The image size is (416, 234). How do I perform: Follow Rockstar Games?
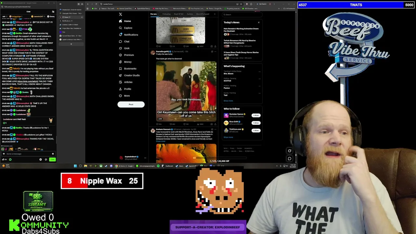tap(256, 115)
